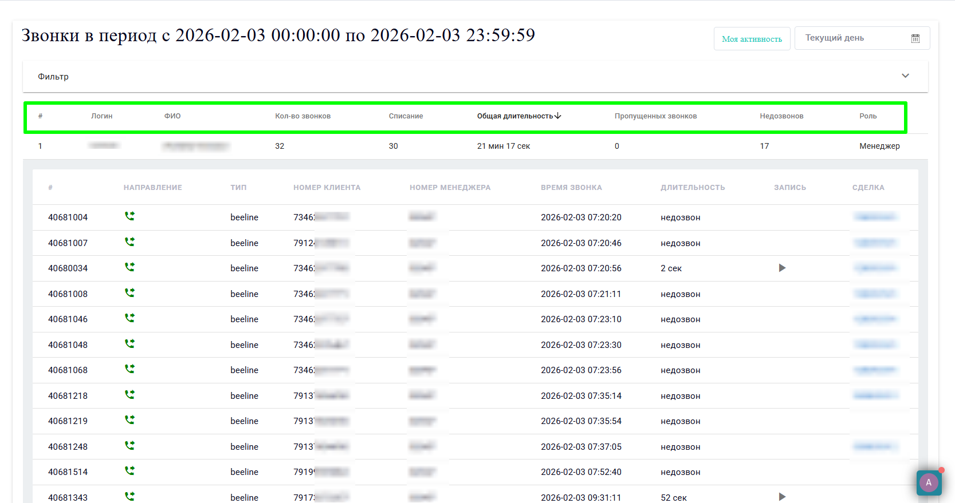Image resolution: width=955 pixels, height=503 pixels.
Task: Click outgoing call icon for call 40681343
Action: (x=130, y=497)
